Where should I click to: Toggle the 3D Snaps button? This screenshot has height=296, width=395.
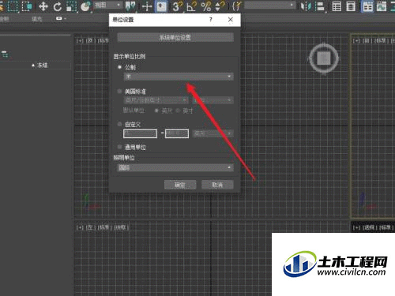click(177, 6)
